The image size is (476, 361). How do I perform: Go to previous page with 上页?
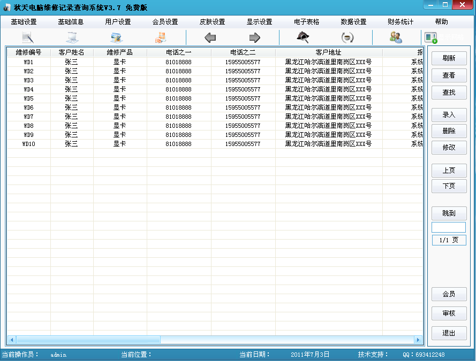[x=449, y=171]
